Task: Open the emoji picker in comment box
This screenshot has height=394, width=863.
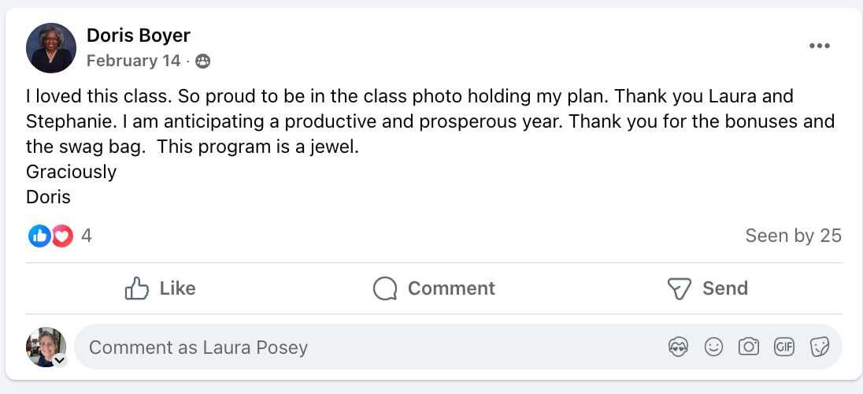Action: (x=713, y=347)
